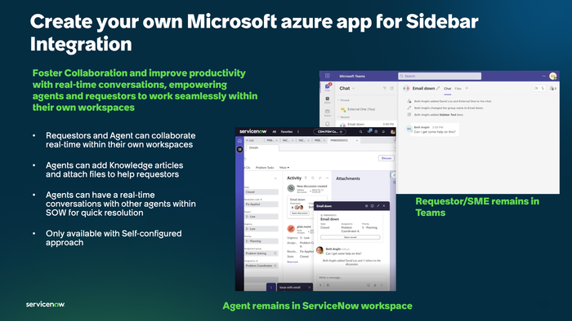Click the State field showing Closed
572x321 pixels.
pyautogui.click(x=261, y=192)
